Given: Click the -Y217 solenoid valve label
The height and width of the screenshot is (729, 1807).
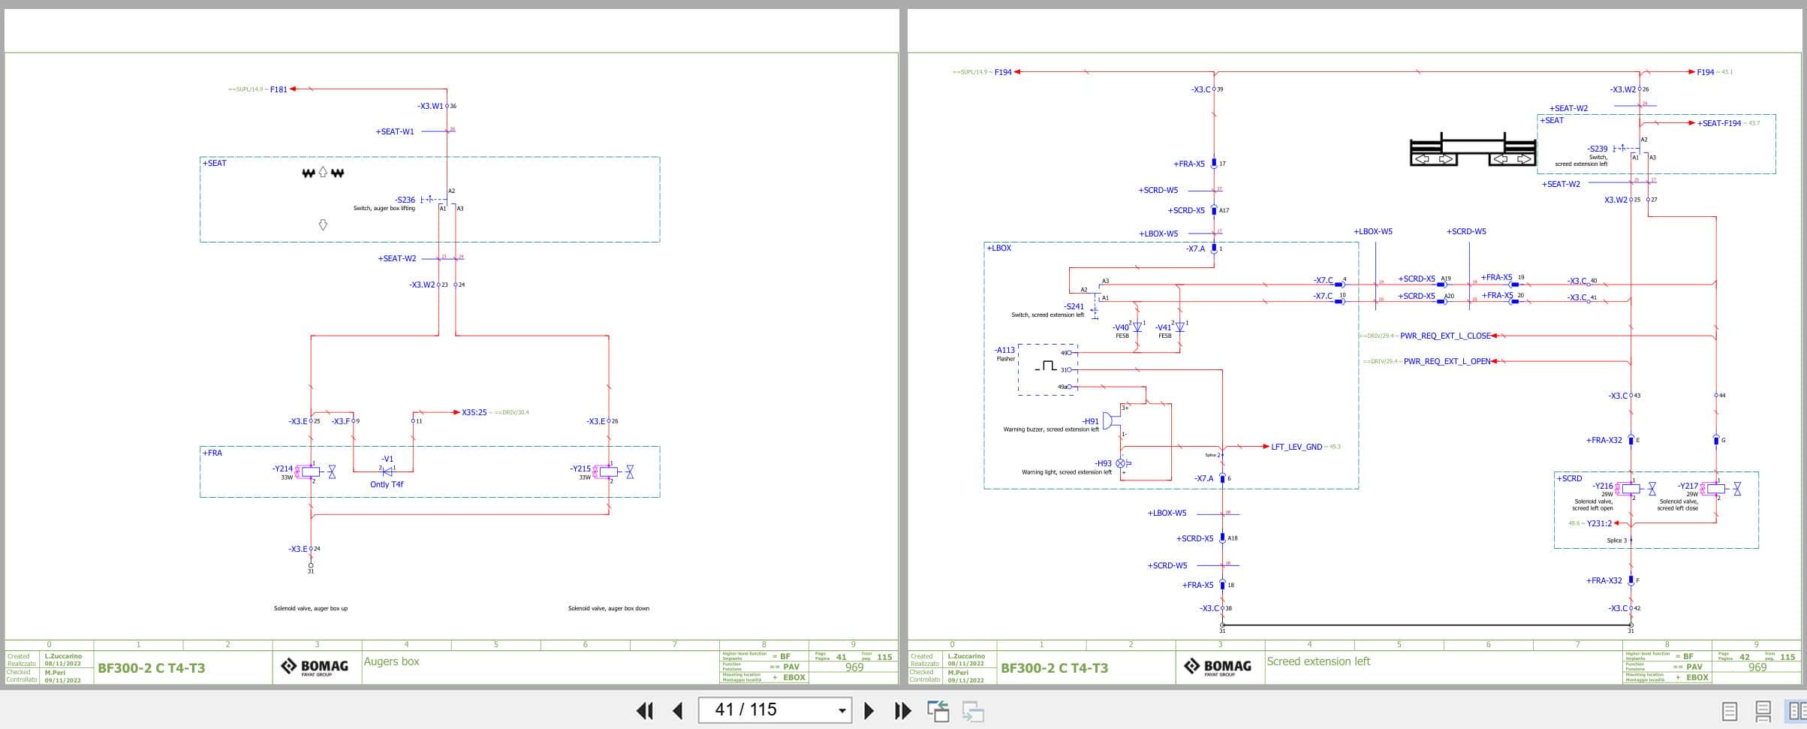Looking at the screenshot, I should click(x=1688, y=486).
